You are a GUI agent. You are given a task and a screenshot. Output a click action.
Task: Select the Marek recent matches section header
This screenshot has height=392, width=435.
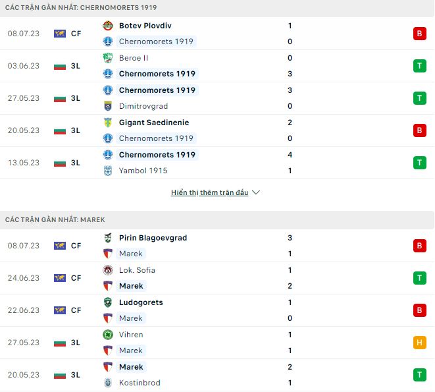tap(55, 219)
